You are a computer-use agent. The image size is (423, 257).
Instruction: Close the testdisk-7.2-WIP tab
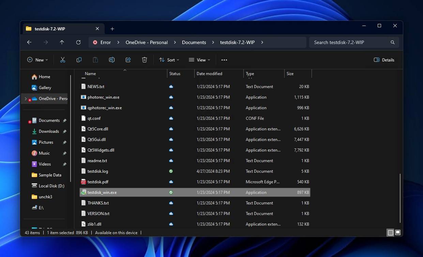(x=97, y=29)
